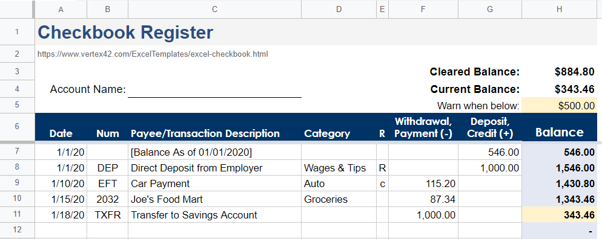602x239 pixels.
Task: Click the select-all corner box
Action: (x=17, y=9)
